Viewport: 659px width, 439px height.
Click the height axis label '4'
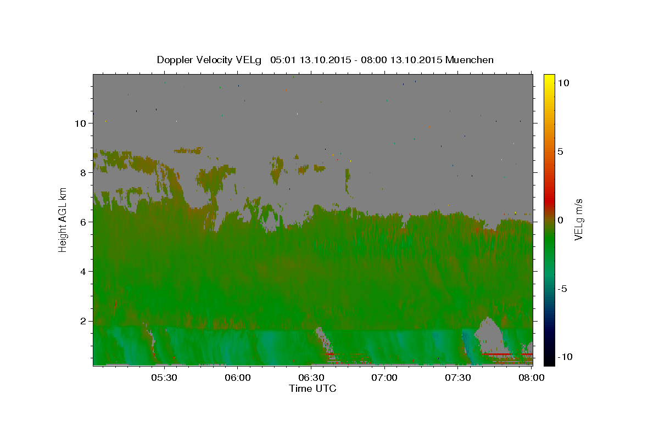click(84, 272)
